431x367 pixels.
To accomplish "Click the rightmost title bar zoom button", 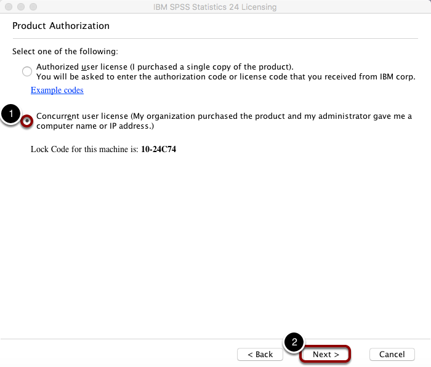I will (x=33, y=7).
